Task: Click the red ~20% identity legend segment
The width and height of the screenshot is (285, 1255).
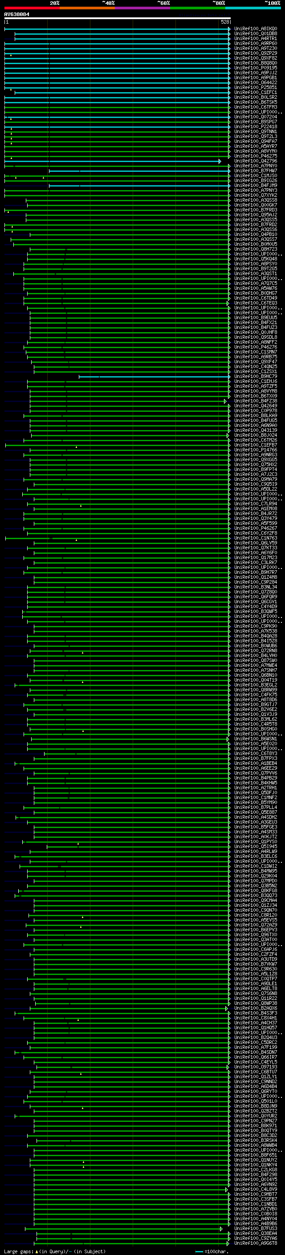Action: click(x=32, y=8)
